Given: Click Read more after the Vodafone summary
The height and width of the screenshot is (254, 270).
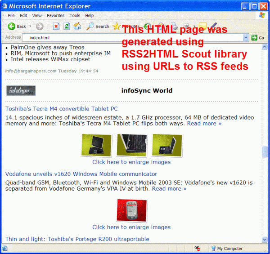Looking at the screenshot, I should (x=169, y=189).
